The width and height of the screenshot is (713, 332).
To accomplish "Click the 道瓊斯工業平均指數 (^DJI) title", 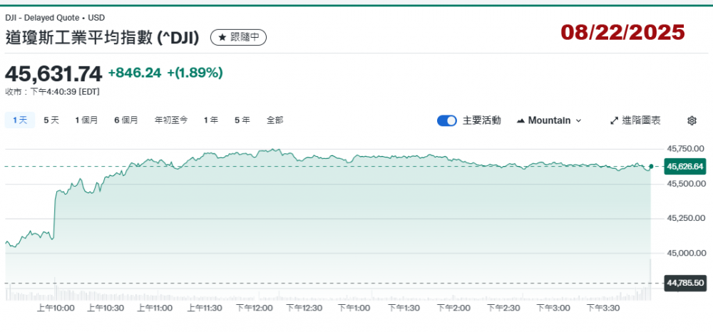I will click(103, 38).
